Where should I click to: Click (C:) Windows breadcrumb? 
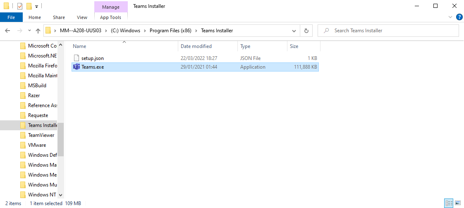125,31
